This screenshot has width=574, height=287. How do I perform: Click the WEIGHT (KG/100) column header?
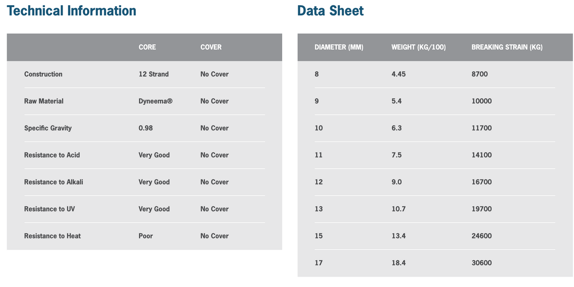[x=419, y=47]
